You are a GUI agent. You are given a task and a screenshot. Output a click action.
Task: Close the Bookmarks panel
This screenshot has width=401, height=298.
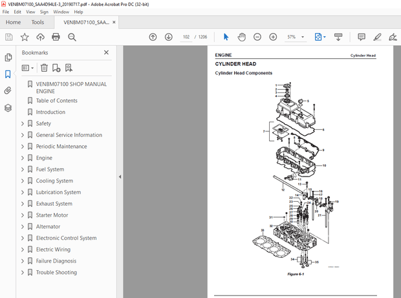[106, 52]
